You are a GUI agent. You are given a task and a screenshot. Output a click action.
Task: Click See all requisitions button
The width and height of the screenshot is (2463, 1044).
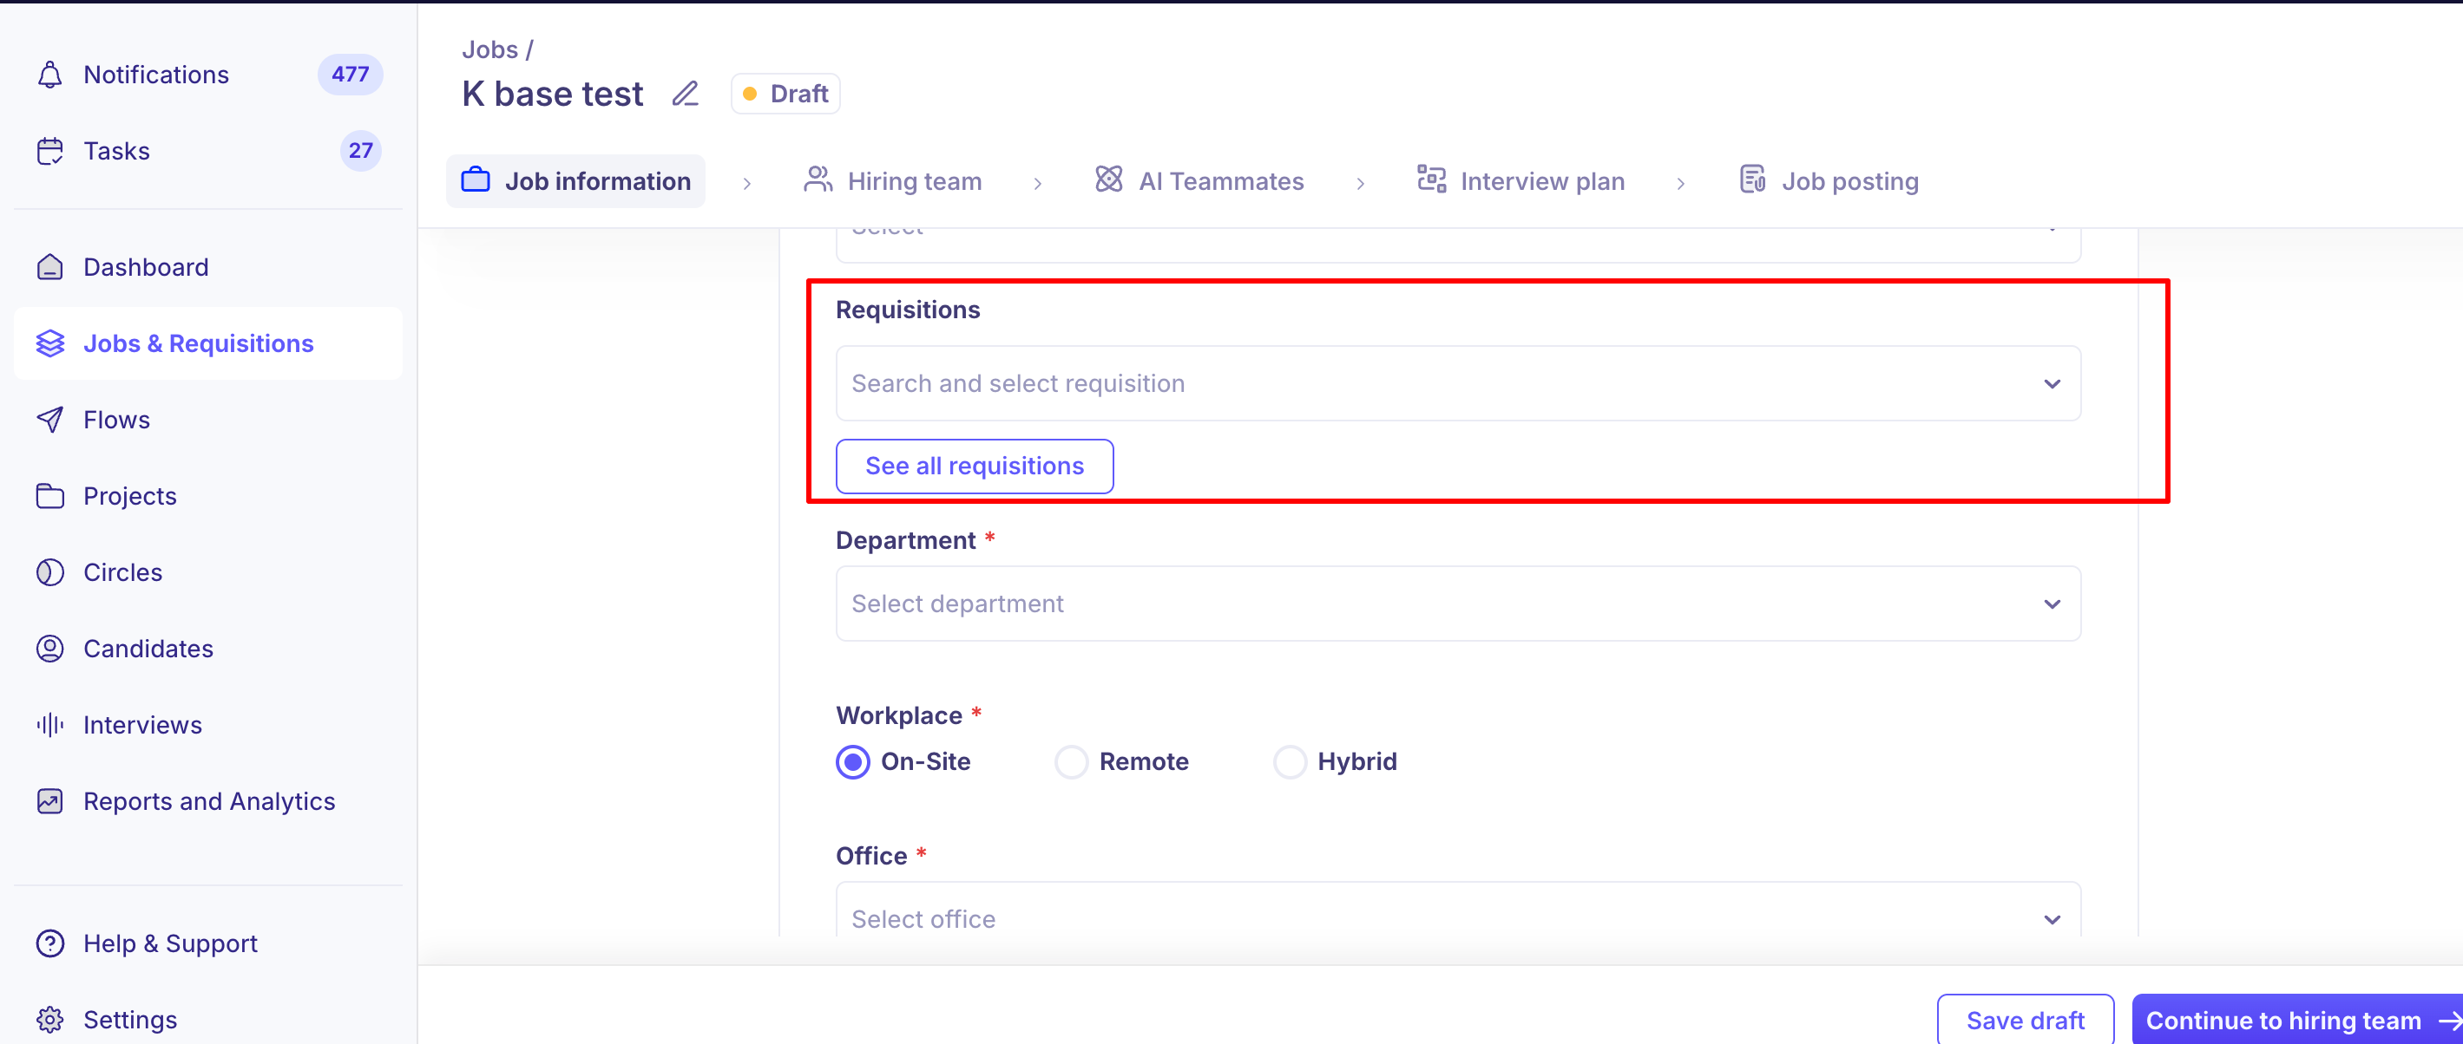point(975,467)
